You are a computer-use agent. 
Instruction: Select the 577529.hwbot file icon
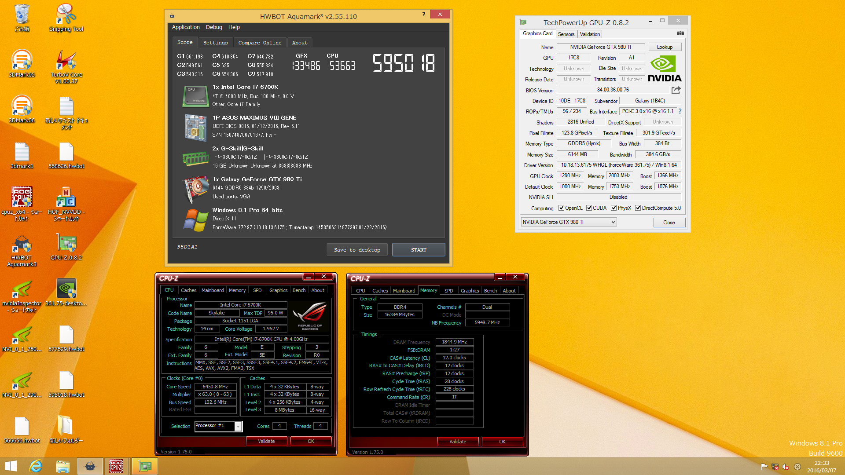(66, 339)
